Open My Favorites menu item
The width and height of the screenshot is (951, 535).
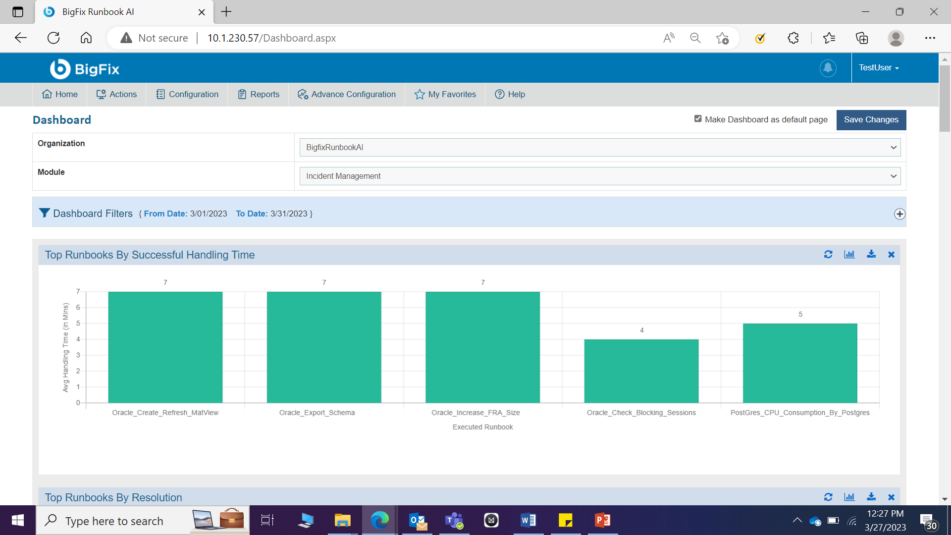point(445,94)
